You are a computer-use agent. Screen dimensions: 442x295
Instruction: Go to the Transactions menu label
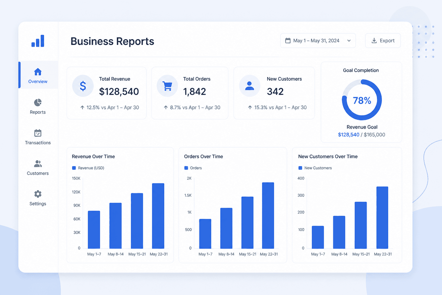(38, 143)
